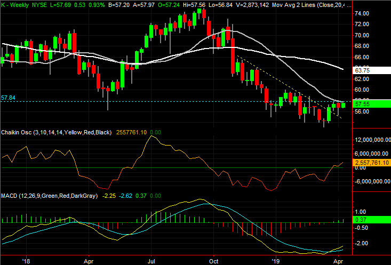Click the 57.84 level label on the left
The height and width of the screenshot is (265, 391).
point(8,98)
